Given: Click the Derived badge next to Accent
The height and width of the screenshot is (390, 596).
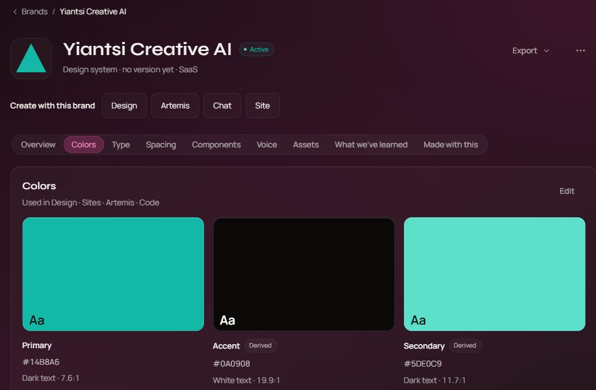Looking at the screenshot, I should point(260,345).
